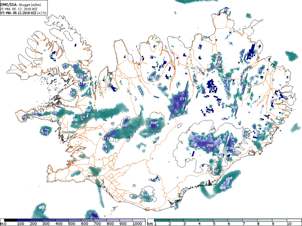Screen dimensions: 302x226
Task: Select the VT: Mið. 05.12.2018 02Z line
Action: [24, 13]
